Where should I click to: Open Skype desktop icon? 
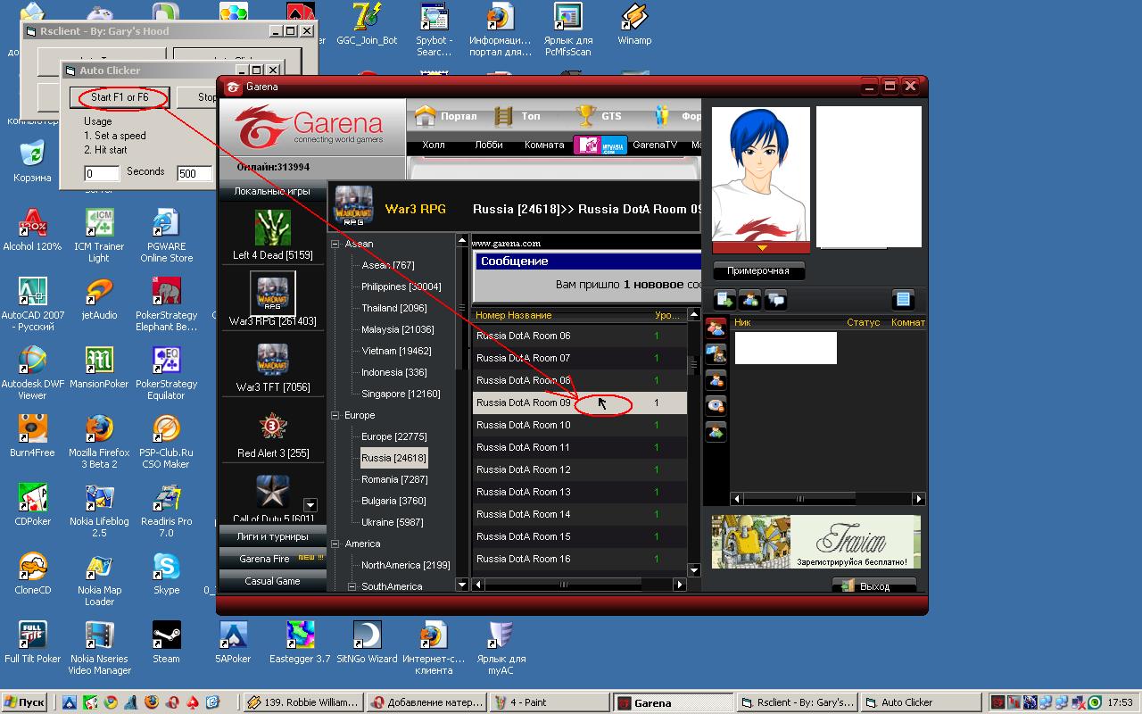(166, 573)
